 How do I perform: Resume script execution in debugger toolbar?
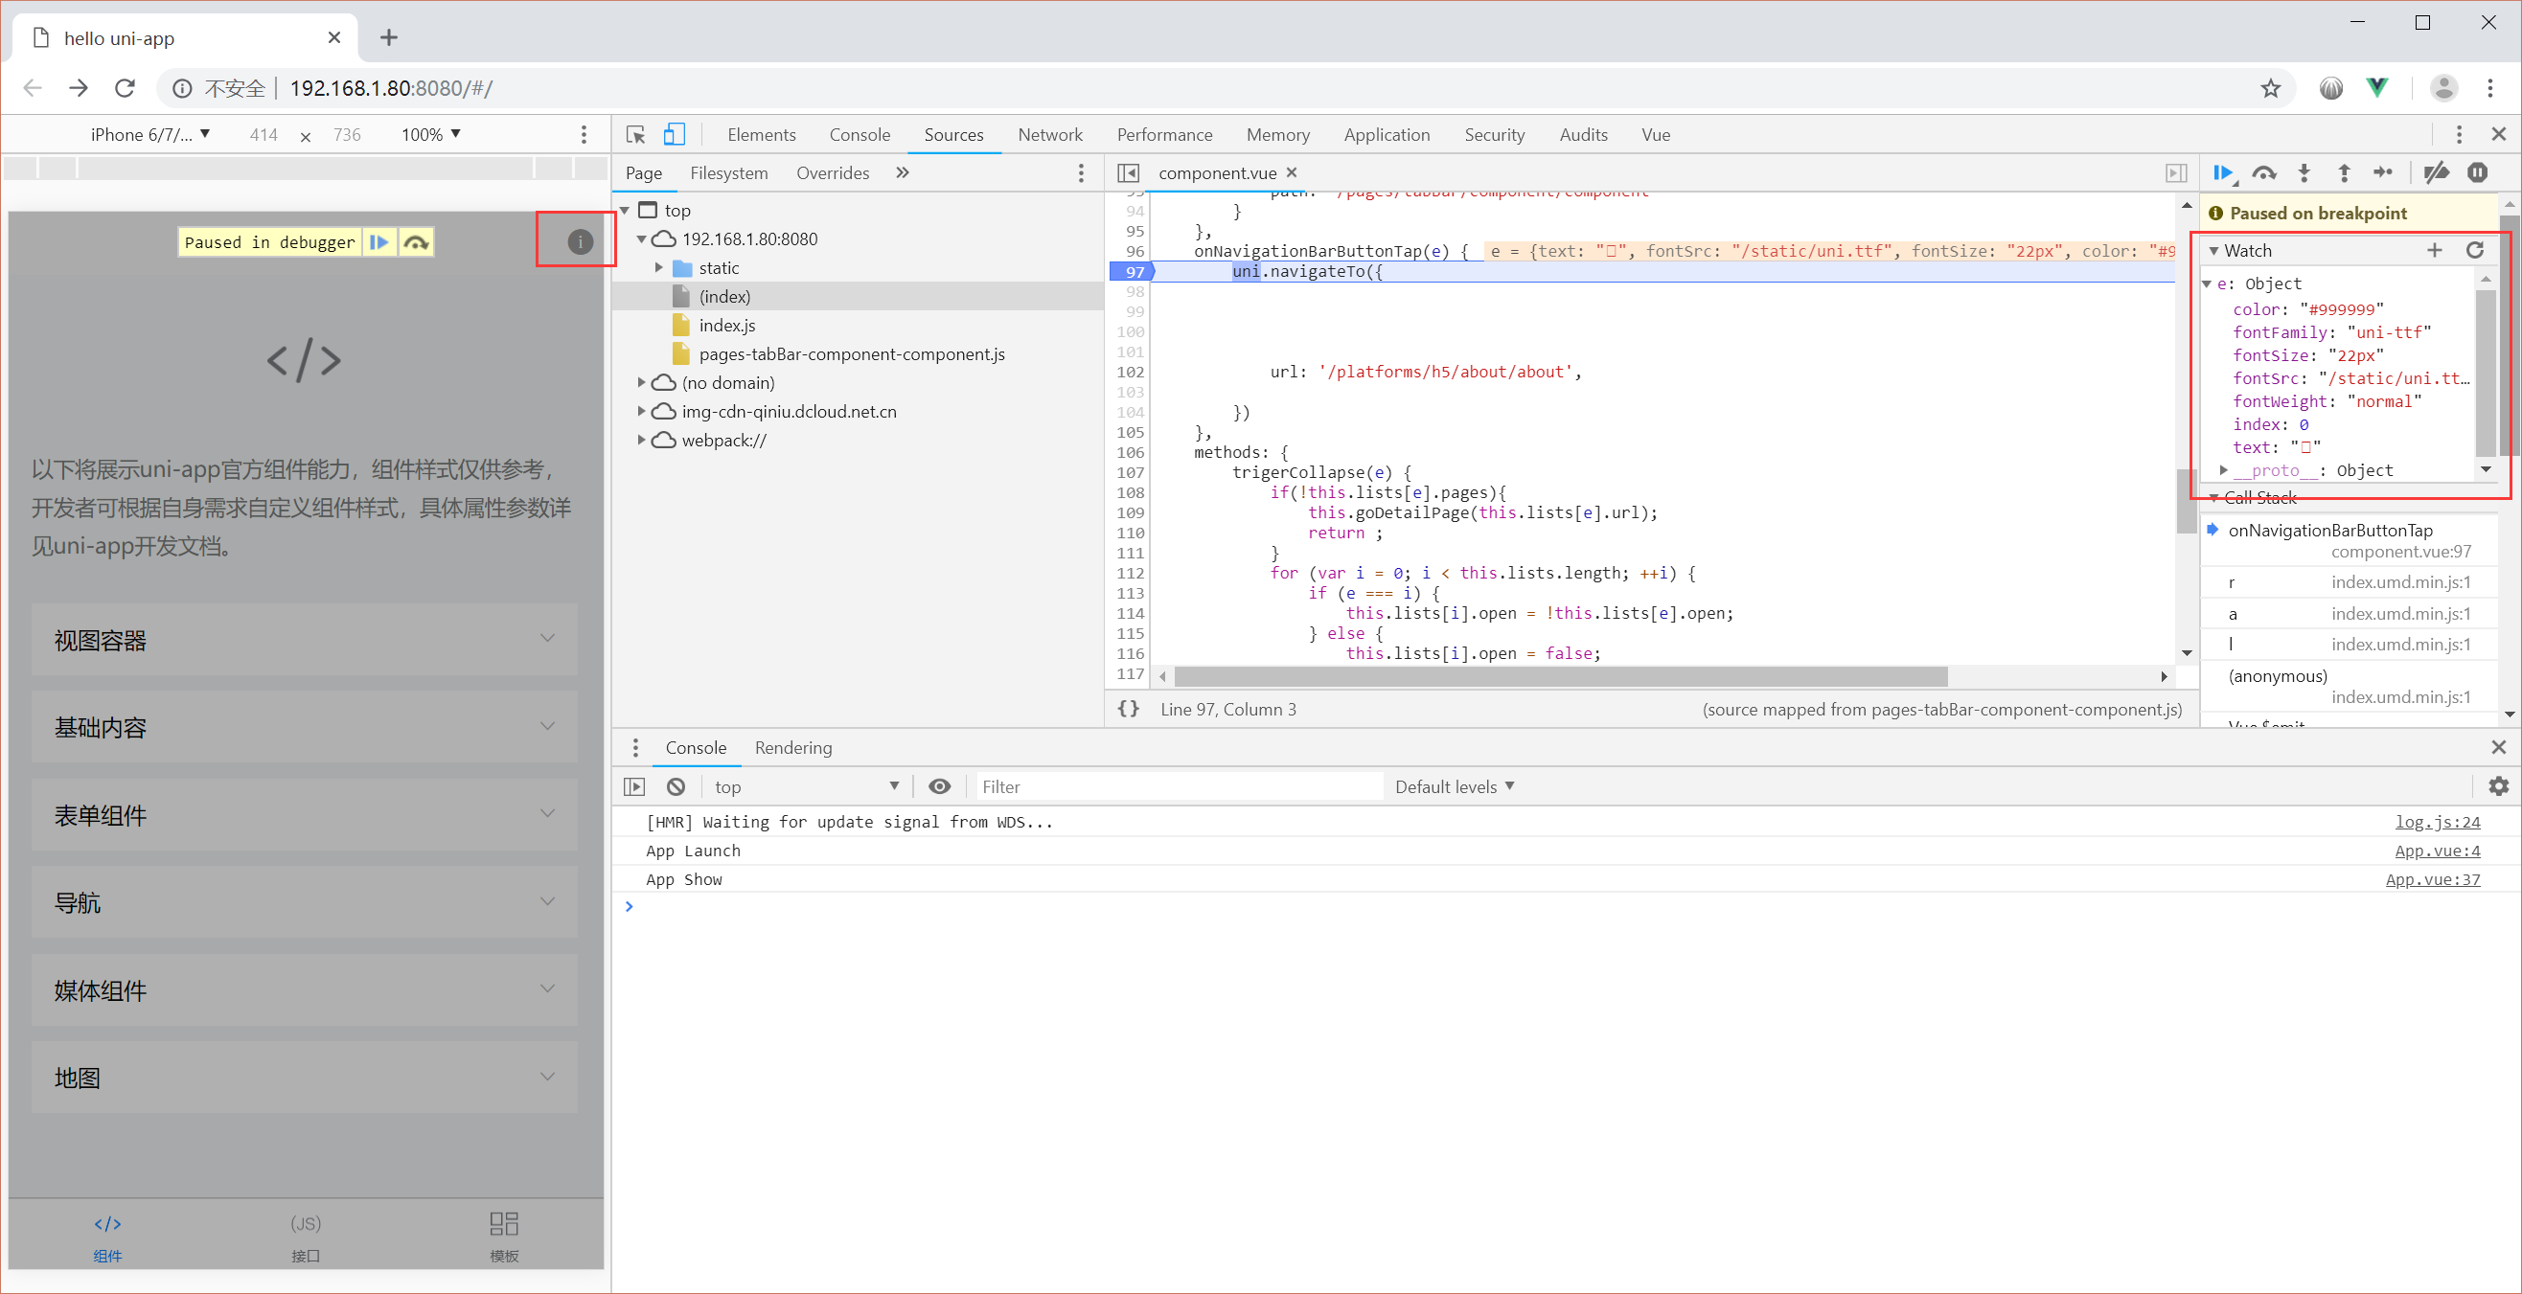2222,173
